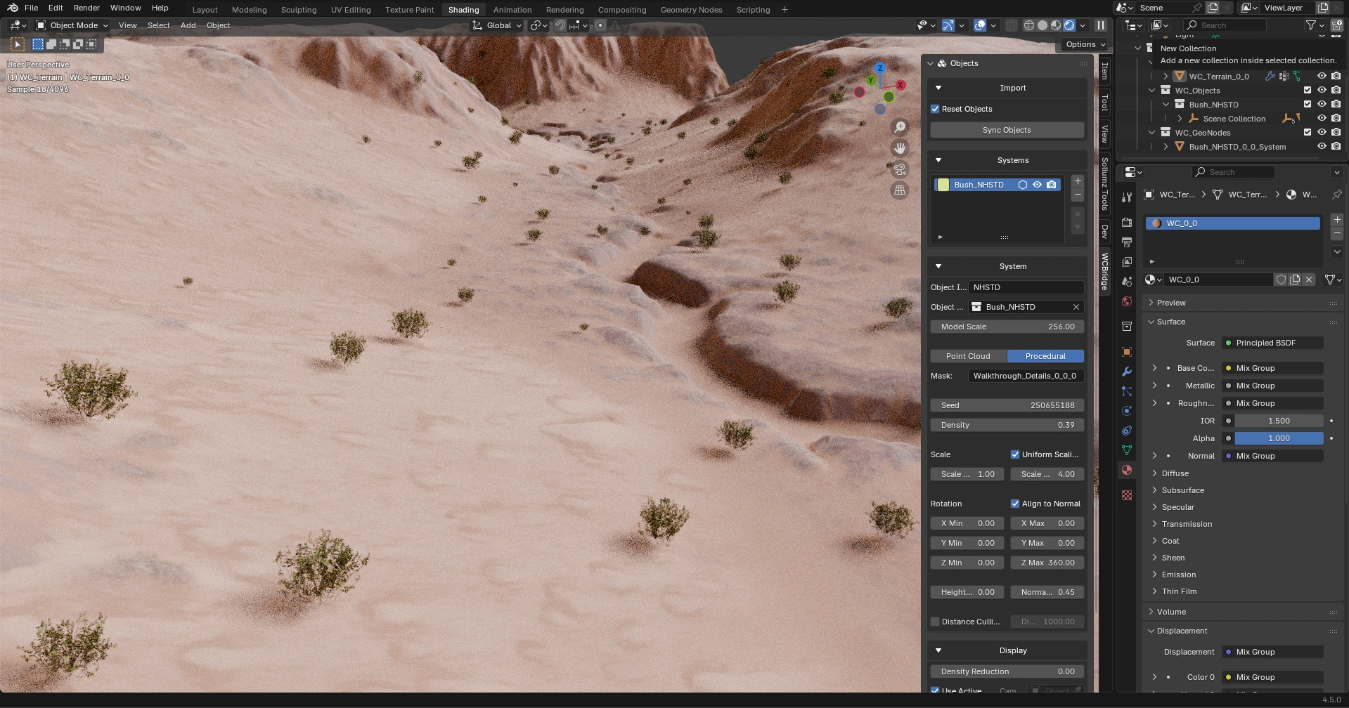This screenshot has width=1349, height=708.
Task: Click the pan hand viewport icon
Action: (x=899, y=148)
